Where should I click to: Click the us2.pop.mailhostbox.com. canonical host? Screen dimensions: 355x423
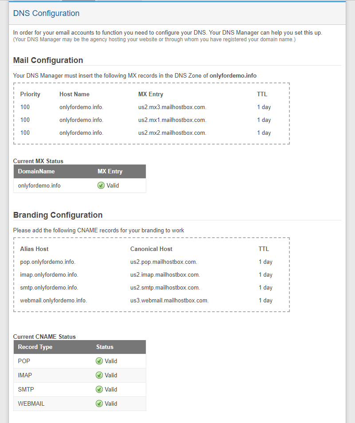coord(164,262)
